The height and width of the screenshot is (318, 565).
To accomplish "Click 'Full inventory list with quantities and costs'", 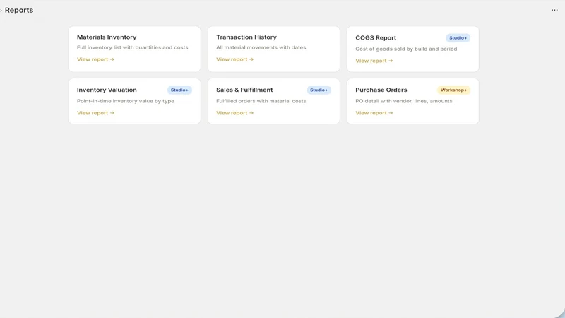I will [132, 47].
